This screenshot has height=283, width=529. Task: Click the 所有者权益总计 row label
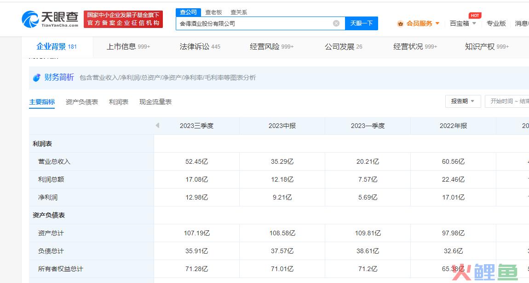pos(60,268)
